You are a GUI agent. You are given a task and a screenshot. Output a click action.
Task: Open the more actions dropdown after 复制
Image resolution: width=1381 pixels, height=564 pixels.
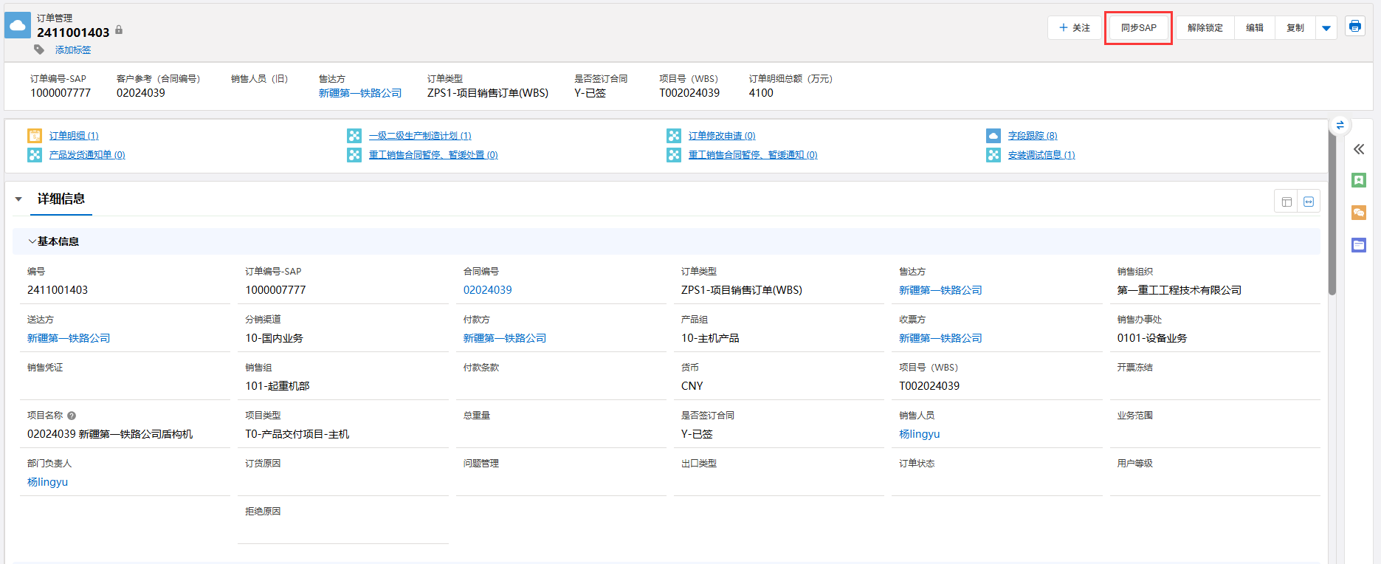pyautogui.click(x=1326, y=28)
